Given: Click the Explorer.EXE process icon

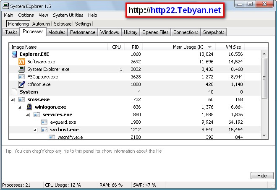Looking at the screenshot, I should click(x=15, y=54).
